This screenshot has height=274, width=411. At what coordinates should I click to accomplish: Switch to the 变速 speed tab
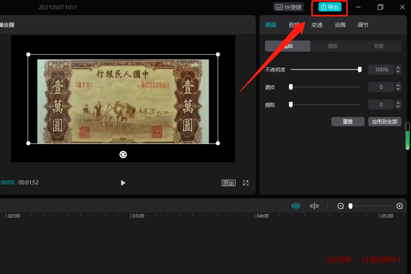click(317, 25)
